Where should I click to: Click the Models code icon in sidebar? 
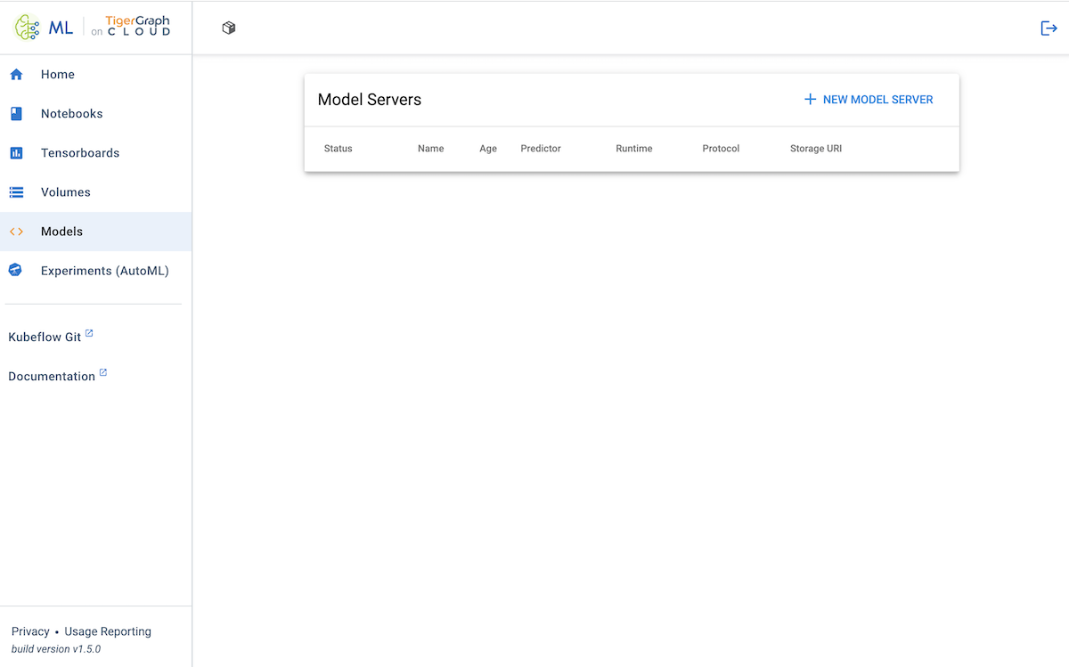coord(16,231)
